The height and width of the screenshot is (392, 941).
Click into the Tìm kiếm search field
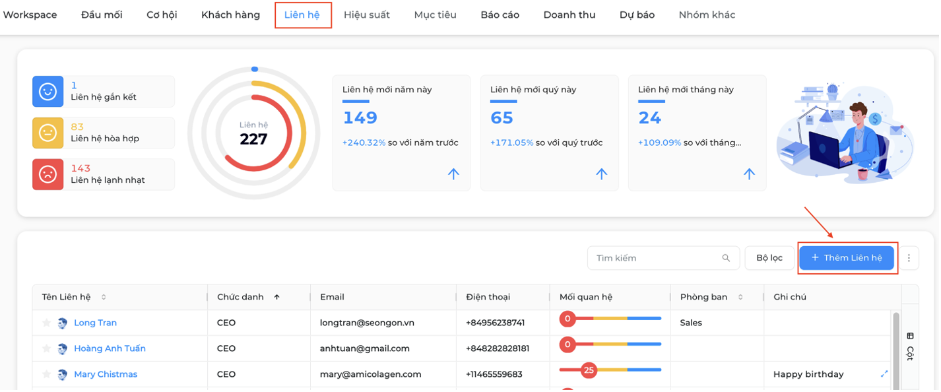point(663,258)
